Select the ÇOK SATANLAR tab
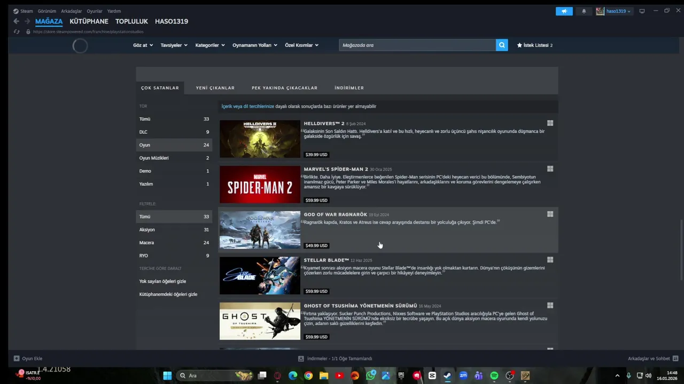Screen dimensions: 684x384 point(160,87)
